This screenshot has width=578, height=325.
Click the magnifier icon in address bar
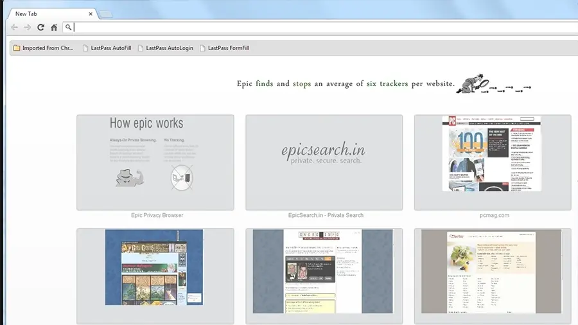[x=68, y=27]
